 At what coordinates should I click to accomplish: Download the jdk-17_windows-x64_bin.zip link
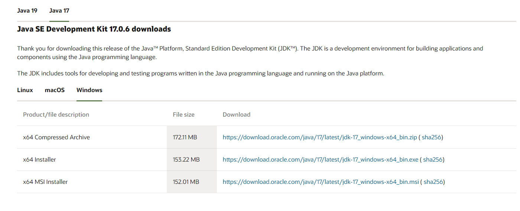320,137
